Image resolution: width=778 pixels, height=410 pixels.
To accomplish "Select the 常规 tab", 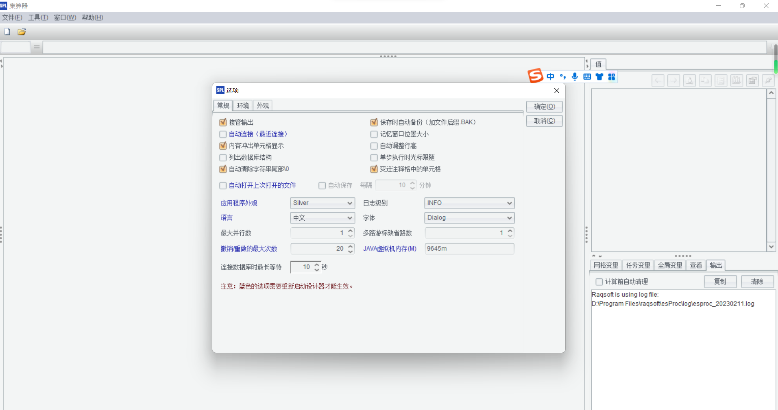I will pos(223,106).
